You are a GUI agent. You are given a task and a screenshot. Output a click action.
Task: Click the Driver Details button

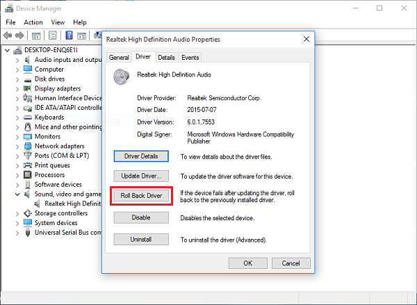141,156
